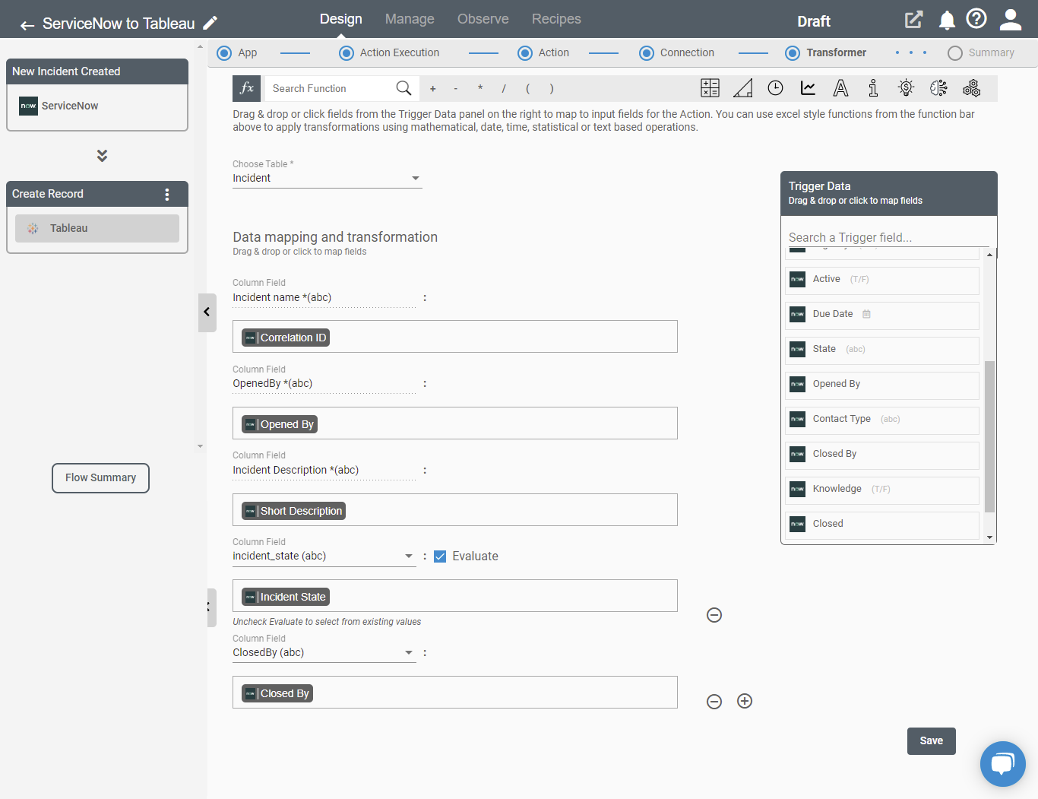Select State trigger field

pos(882,350)
